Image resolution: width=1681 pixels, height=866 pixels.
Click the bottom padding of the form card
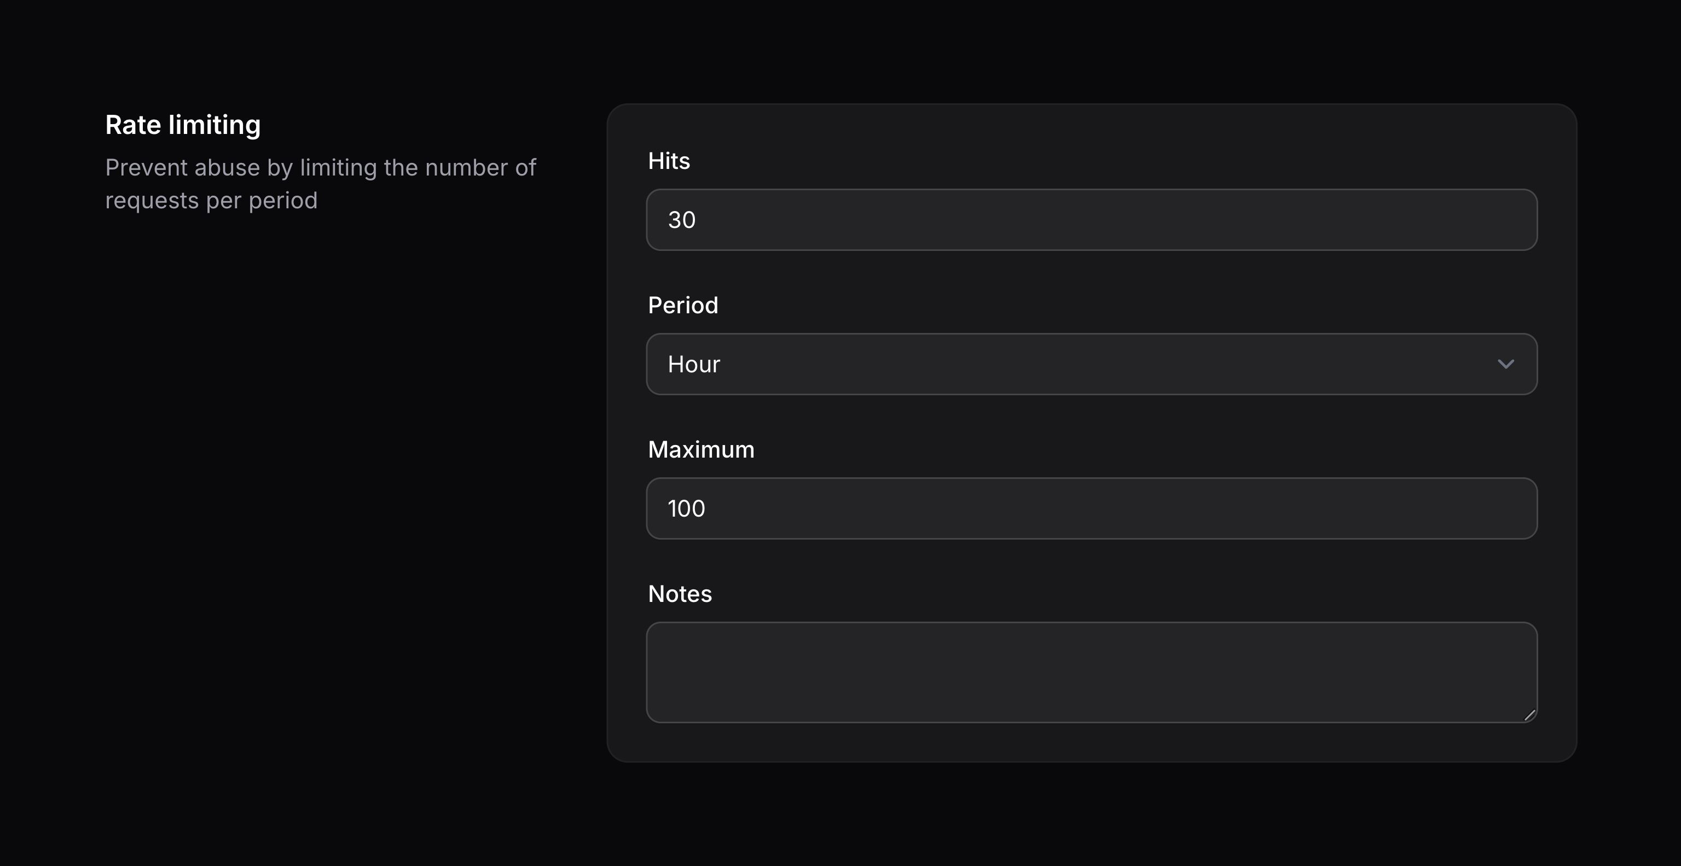coord(1091,743)
